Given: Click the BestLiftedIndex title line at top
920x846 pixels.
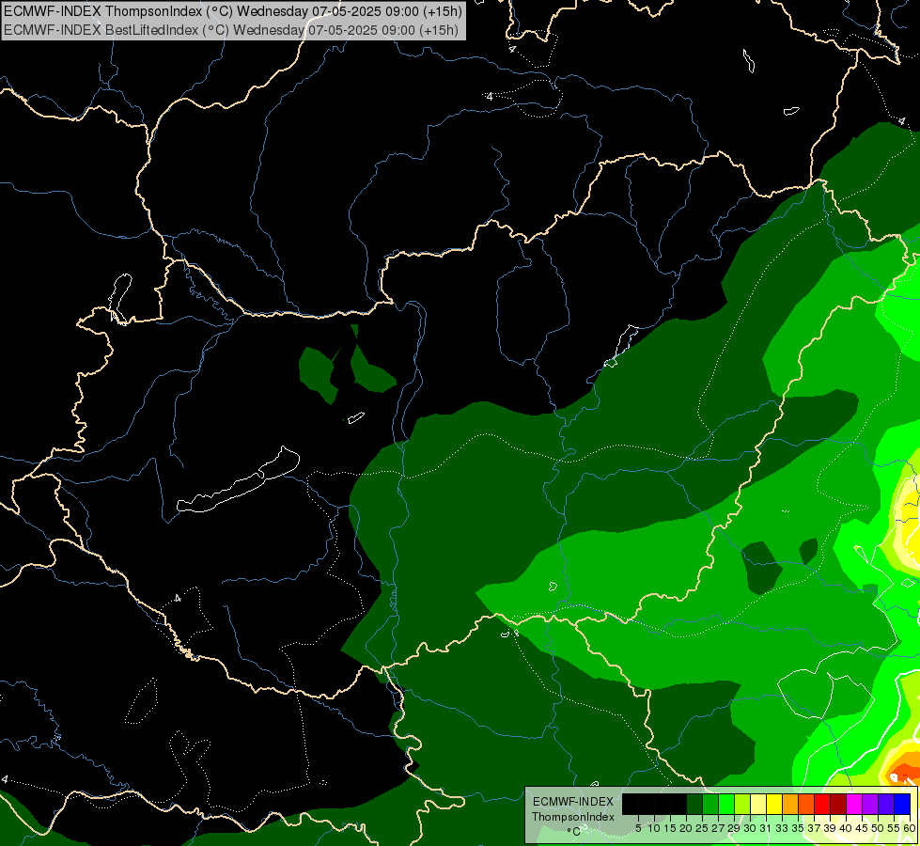Looking at the screenshot, I should 230,29.
